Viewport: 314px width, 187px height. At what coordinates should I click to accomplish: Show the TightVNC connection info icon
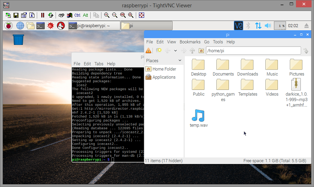[x=32, y=15]
